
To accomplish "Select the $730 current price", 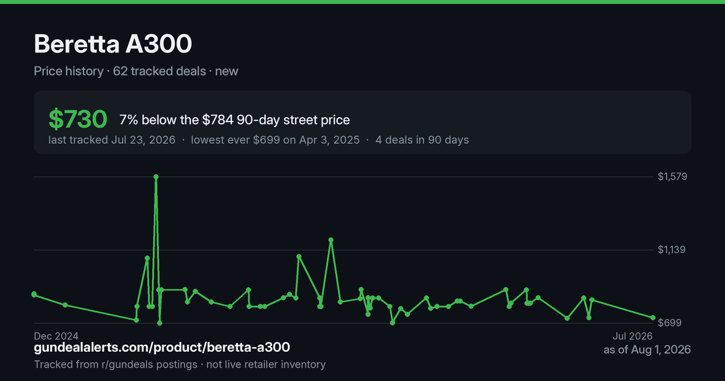I will click(x=78, y=120).
